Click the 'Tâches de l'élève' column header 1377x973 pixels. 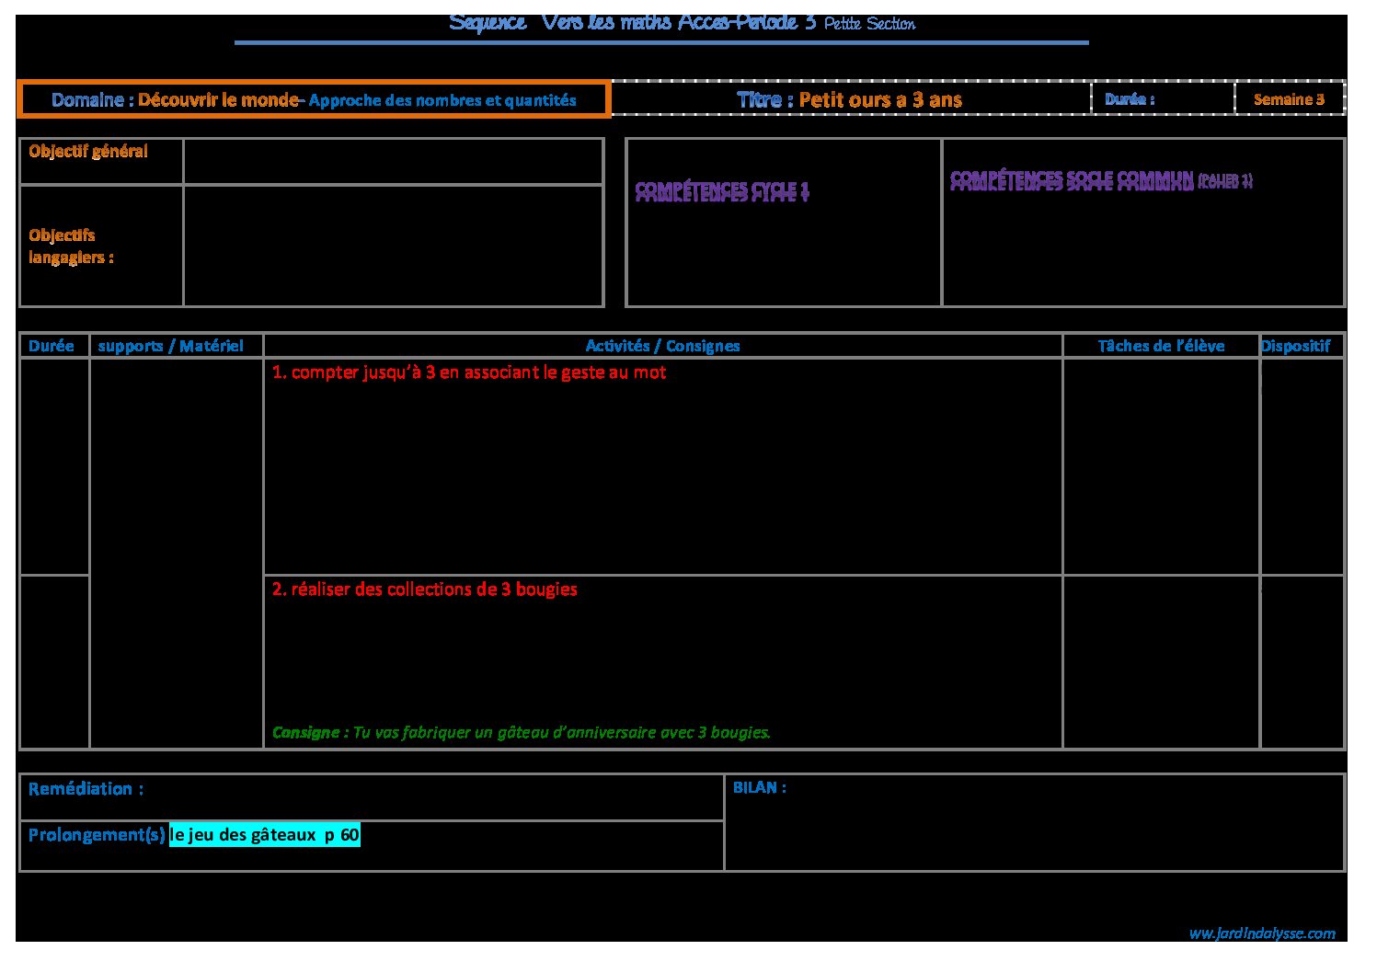coord(1161,346)
